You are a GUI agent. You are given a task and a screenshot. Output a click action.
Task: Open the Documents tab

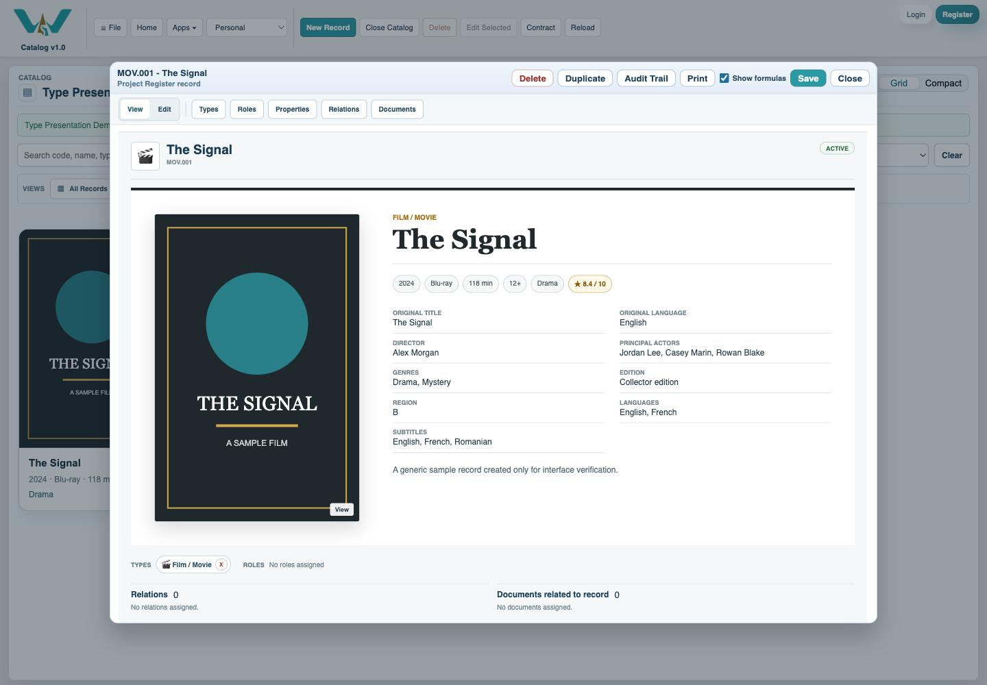click(398, 110)
